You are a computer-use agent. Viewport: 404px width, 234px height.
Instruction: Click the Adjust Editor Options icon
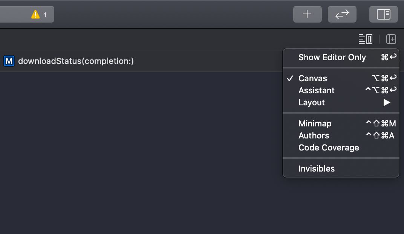[x=365, y=39]
